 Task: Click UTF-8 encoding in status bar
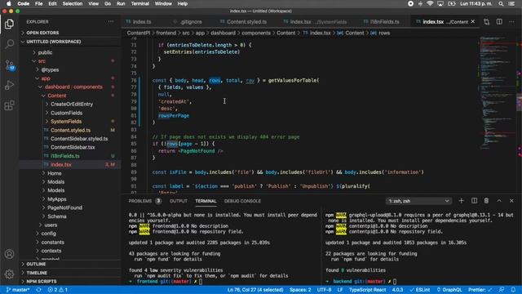[x=324, y=290]
